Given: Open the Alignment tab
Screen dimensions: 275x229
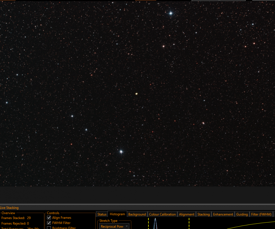Looking at the screenshot, I should pyautogui.click(x=187, y=214).
